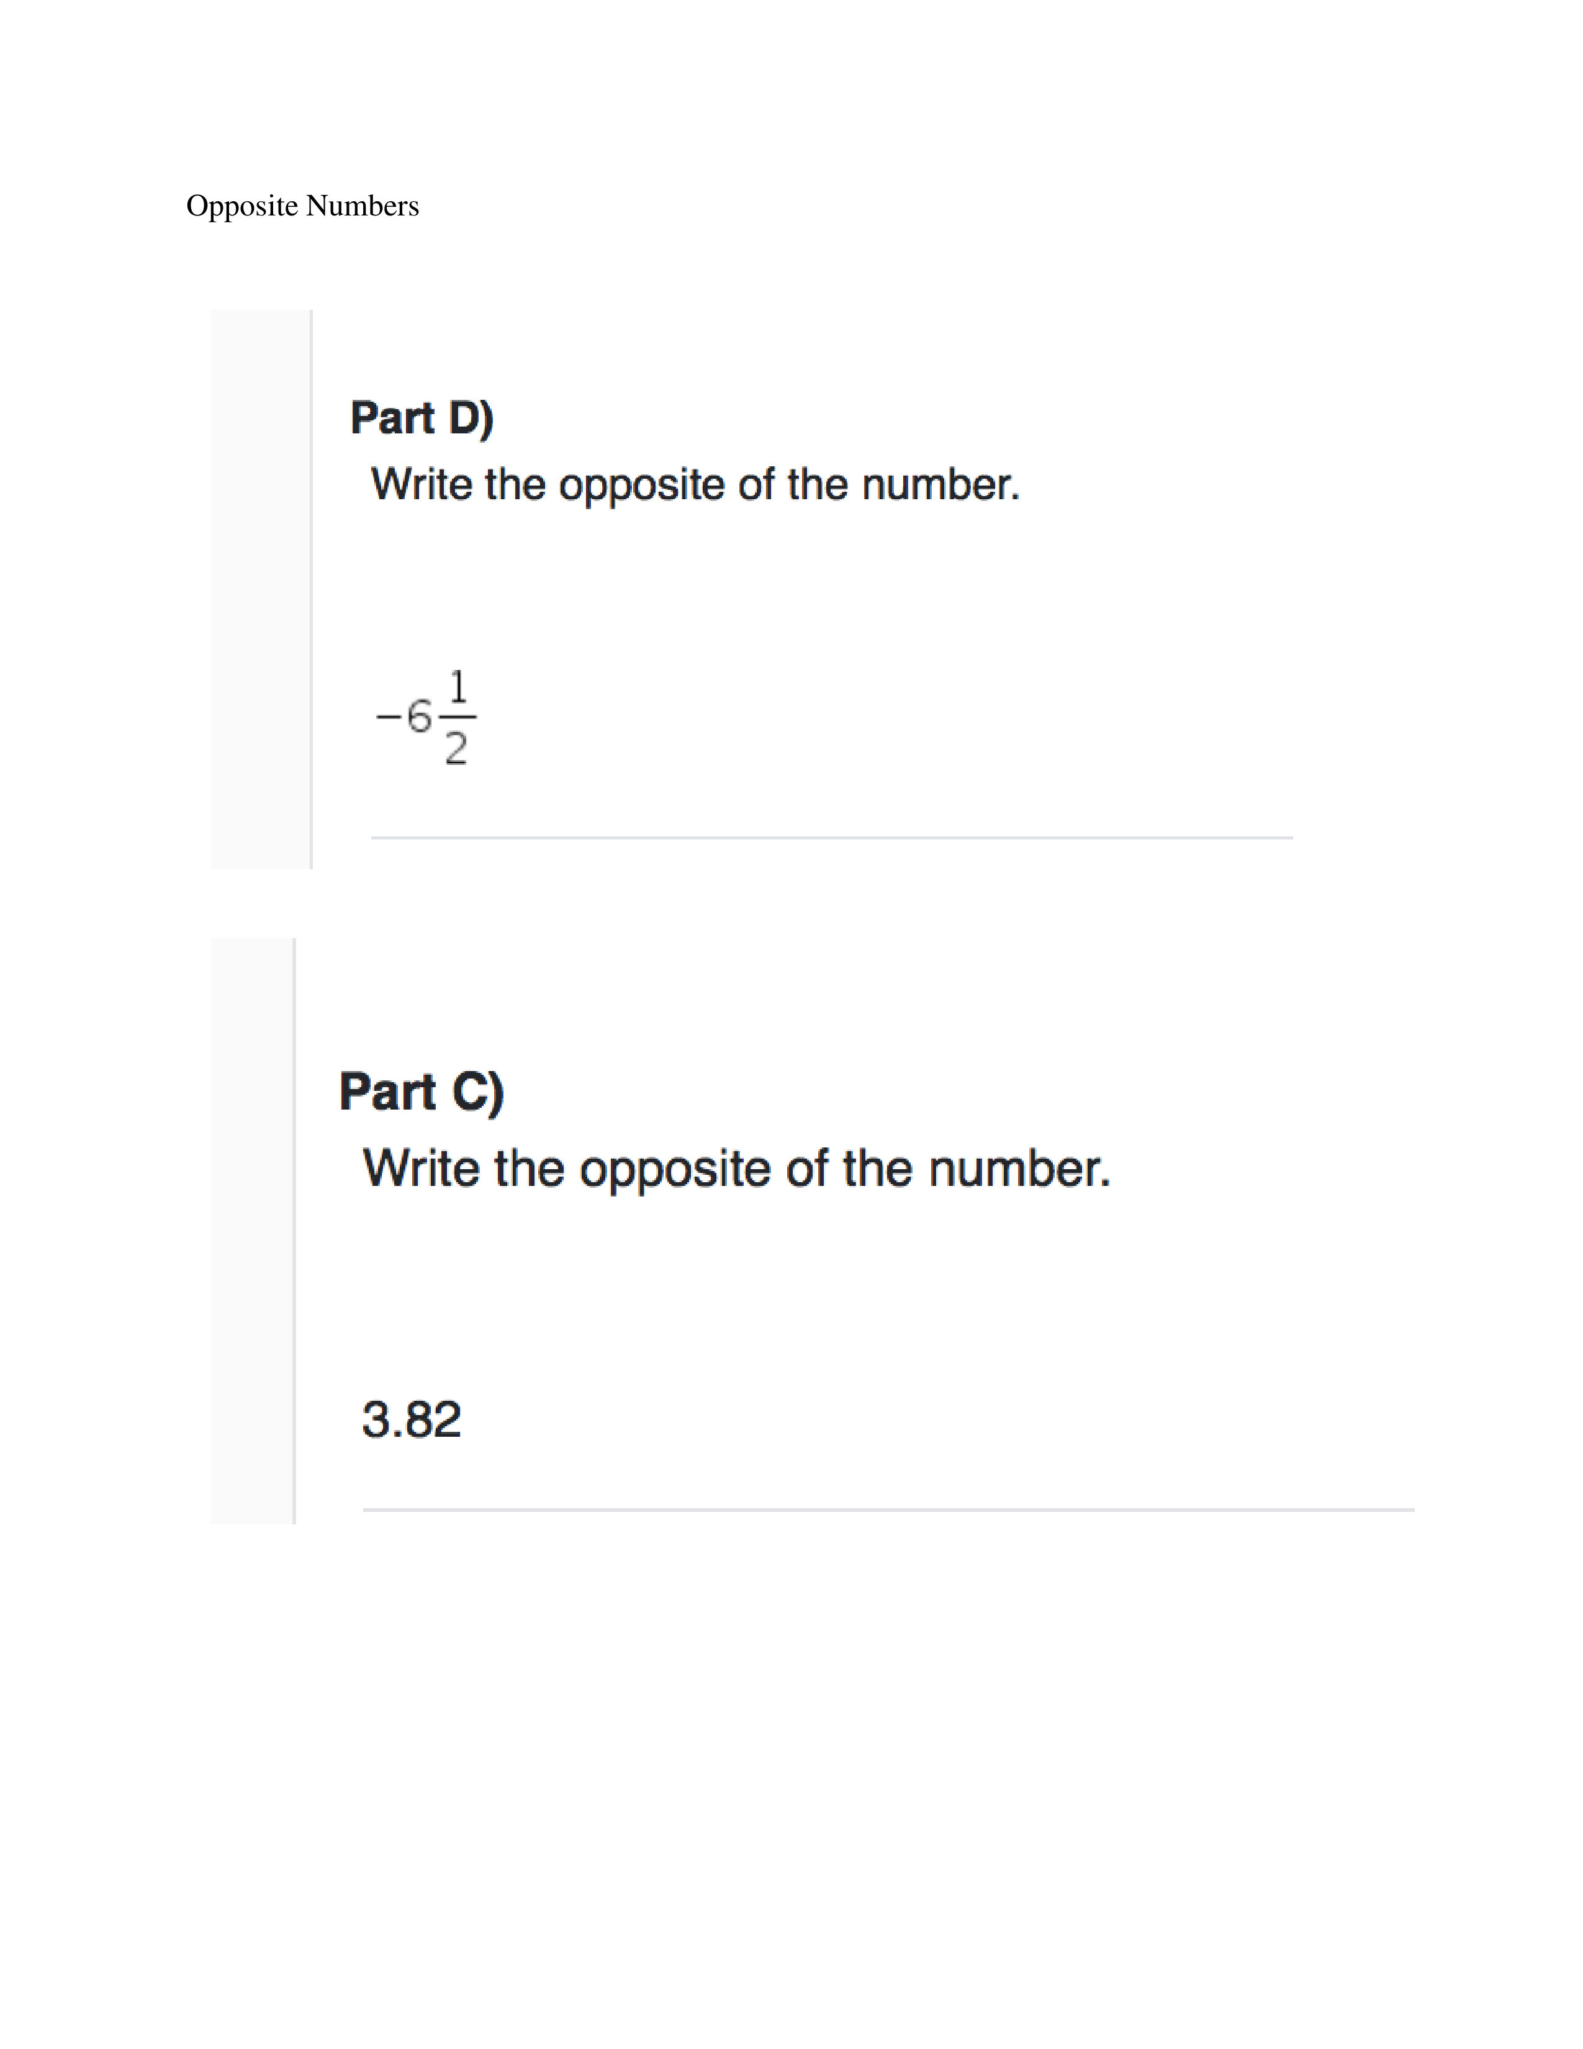The image size is (1583, 2049).
Task: Click the answer line under Part D
Action: click(831, 837)
